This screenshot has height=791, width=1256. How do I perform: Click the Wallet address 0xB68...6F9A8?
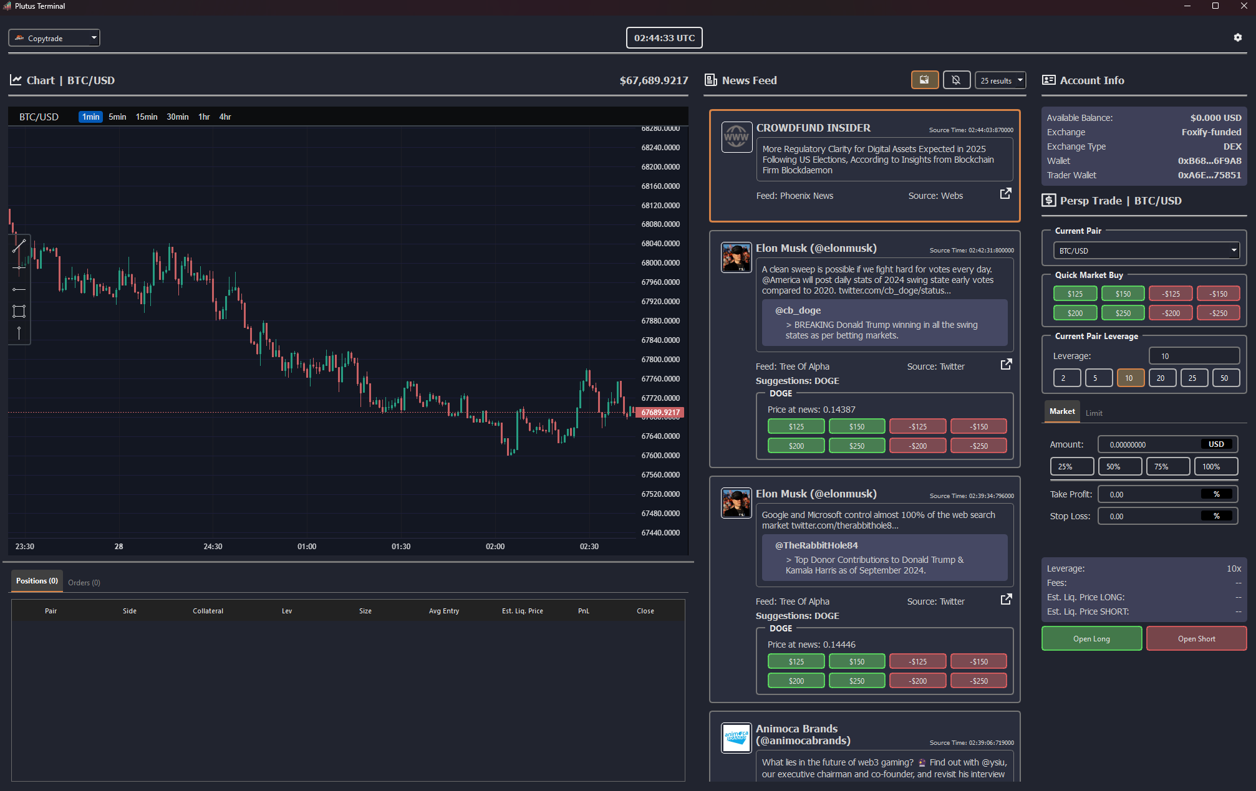[1209, 161]
